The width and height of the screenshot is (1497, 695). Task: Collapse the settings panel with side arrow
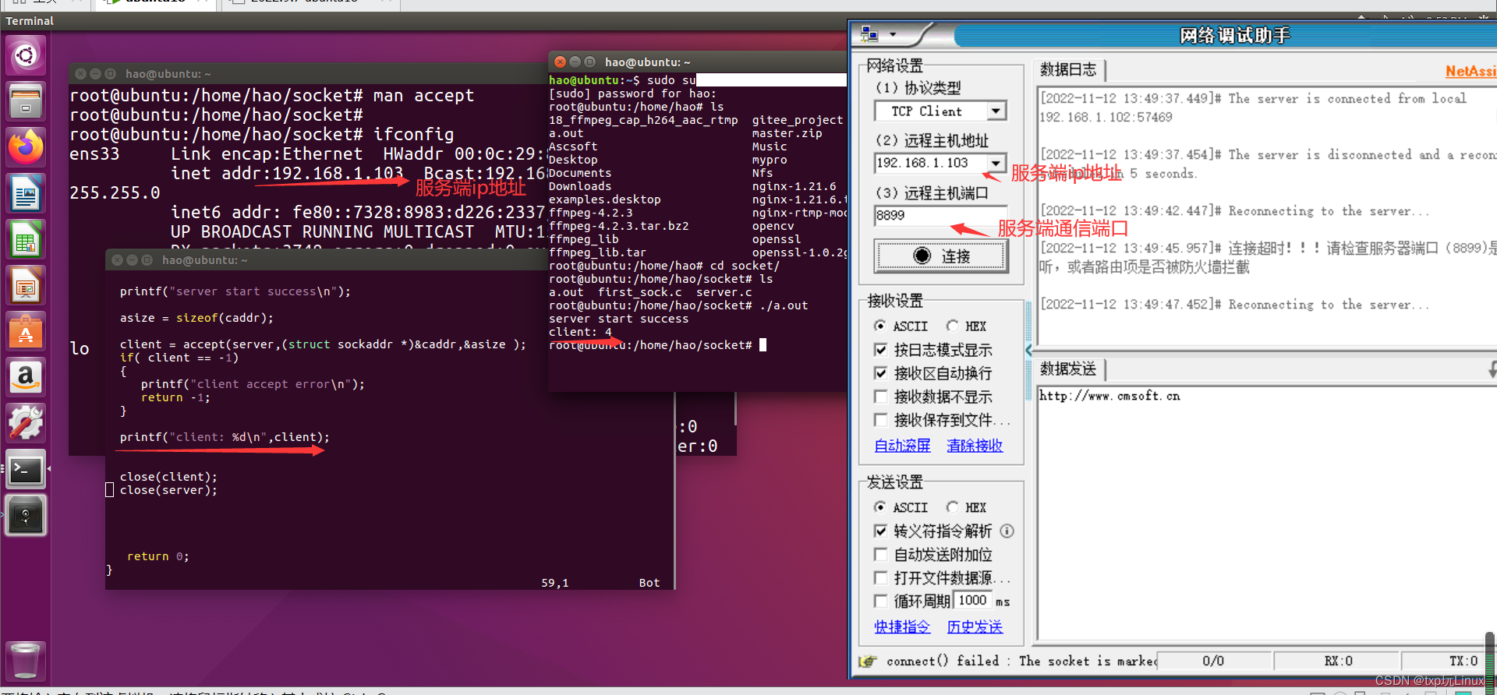[1028, 350]
